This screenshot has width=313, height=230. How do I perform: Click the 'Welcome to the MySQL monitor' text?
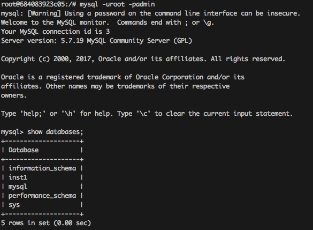coord(55,23)
